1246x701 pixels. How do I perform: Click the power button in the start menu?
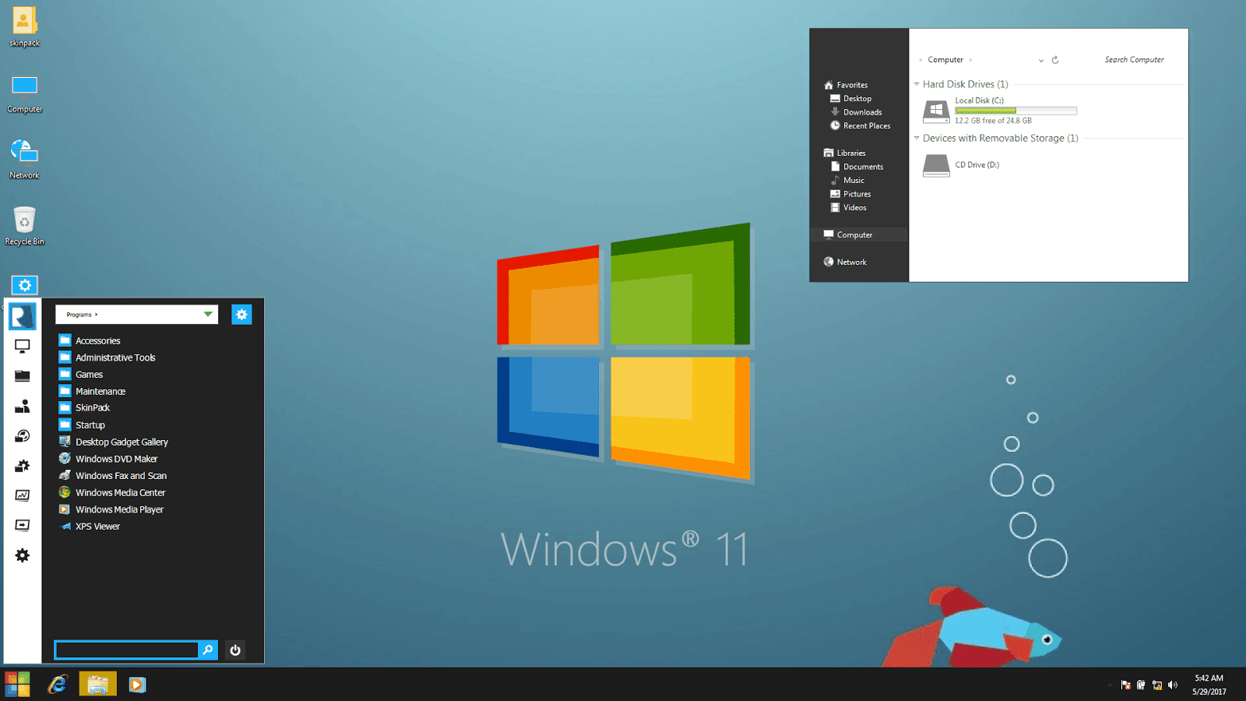click(235, 650)
